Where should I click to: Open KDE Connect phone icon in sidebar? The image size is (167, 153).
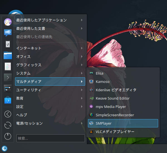pyautogui.click(x=8, y=44)
